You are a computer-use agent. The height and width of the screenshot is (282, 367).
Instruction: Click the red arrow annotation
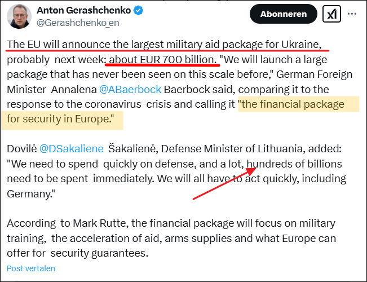[222, 182]
